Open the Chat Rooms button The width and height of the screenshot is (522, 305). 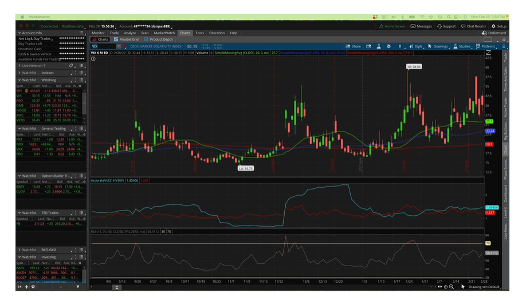tap(473, 26)
